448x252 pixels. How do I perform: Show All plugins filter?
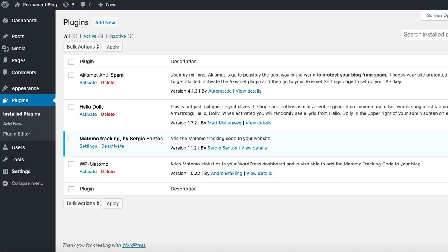pyautogui.click(x=67, y=36)
